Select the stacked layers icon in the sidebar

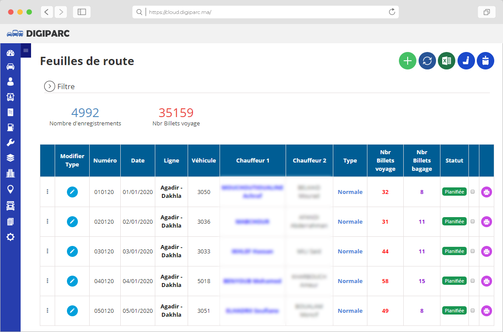coord(10,158)
